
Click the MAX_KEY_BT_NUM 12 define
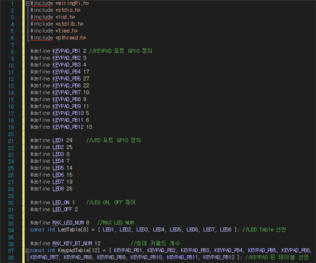click(65, 243)
